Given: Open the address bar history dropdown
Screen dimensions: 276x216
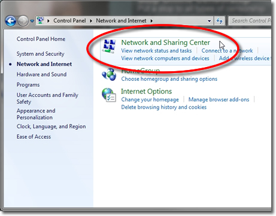Looking at the screenshot, I should click(x=209, y=21).
